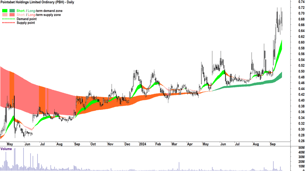Click the 0.42 price axis value
Image resolution: width=305 pixels, height=171 pixels.
coord(301,95)
